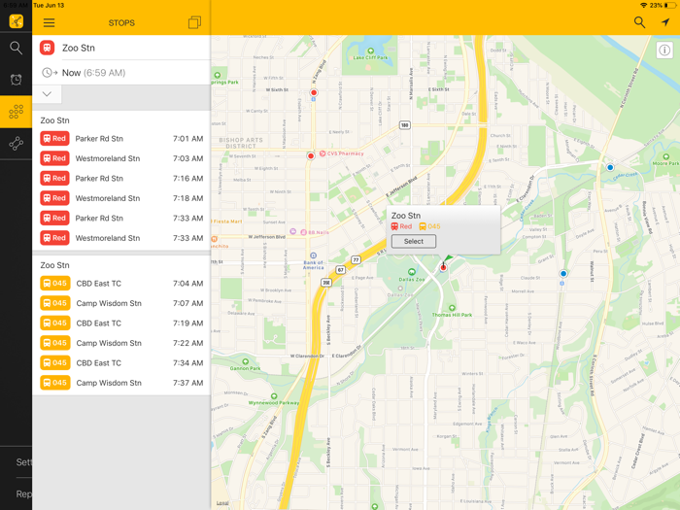Tap the red train icon beside Zoo Stn field
The height and width of the screenshot is (510, 680).
click(48, 48)
